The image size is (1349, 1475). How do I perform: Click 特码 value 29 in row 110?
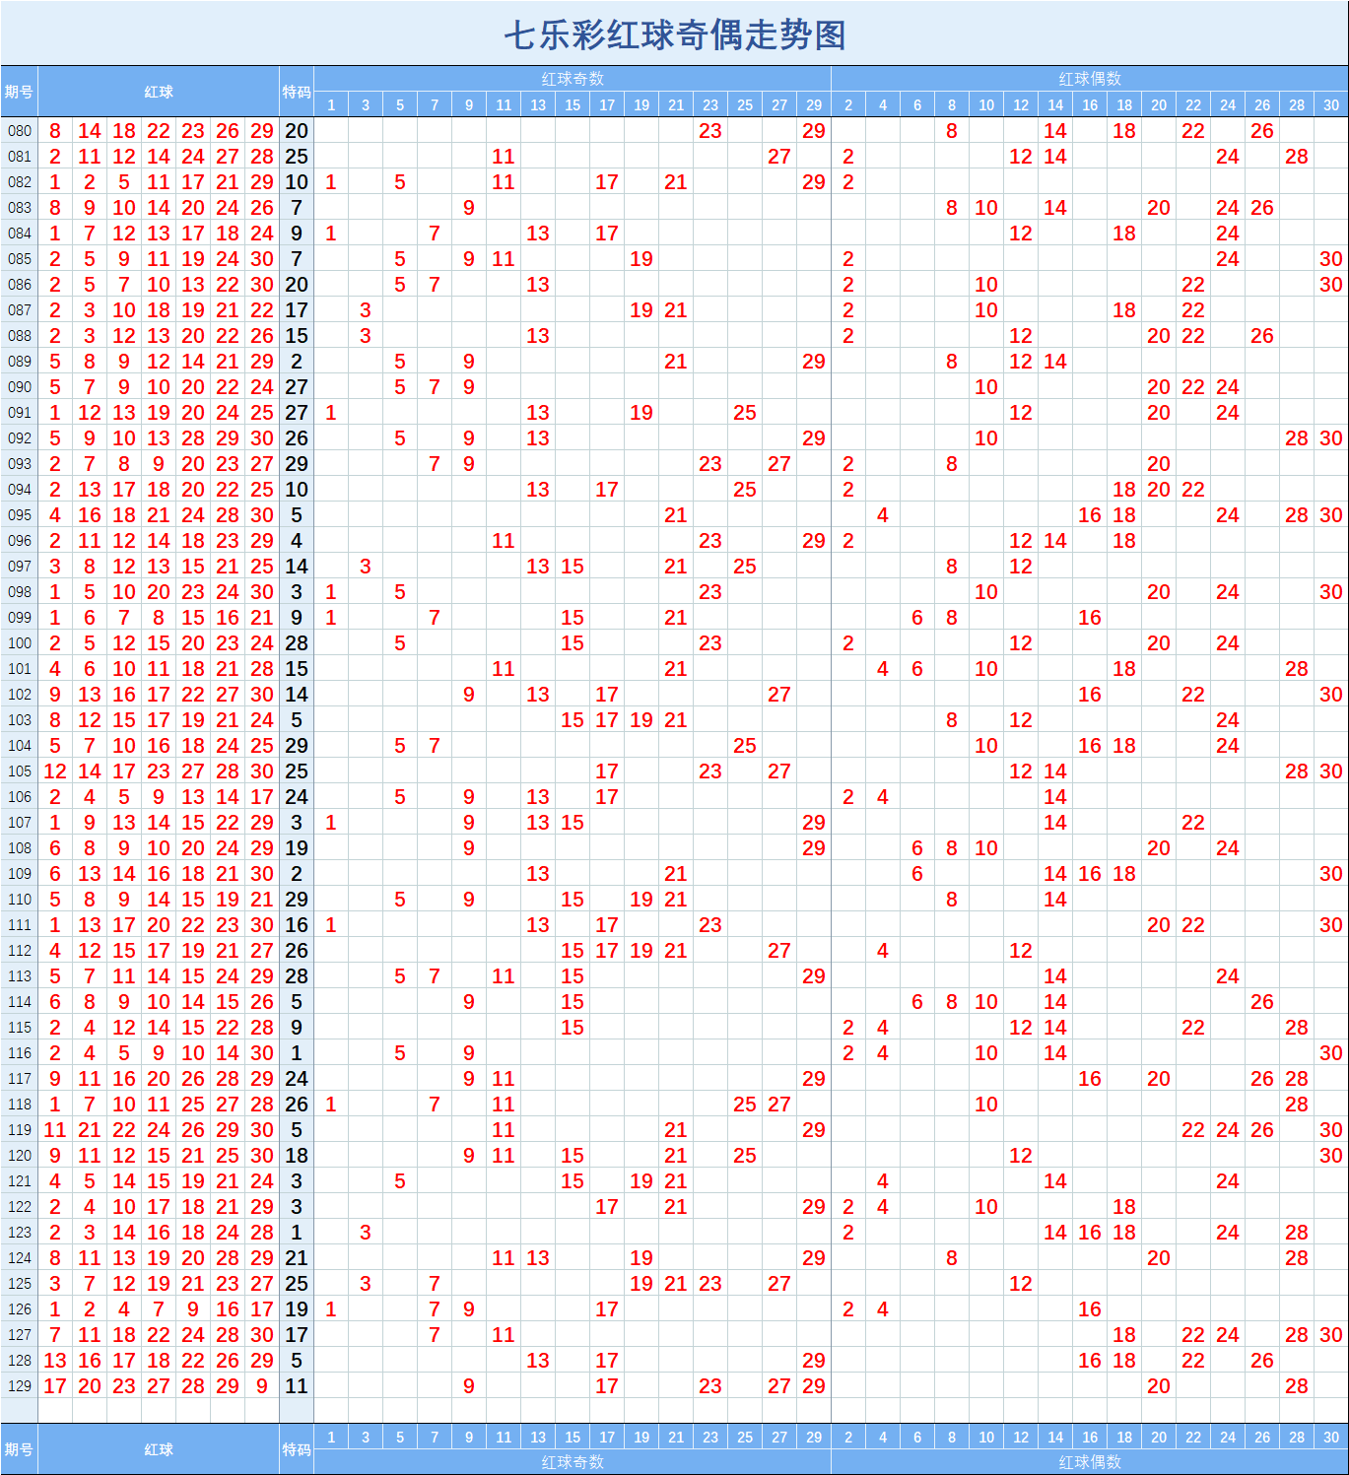tap(297, 900)
